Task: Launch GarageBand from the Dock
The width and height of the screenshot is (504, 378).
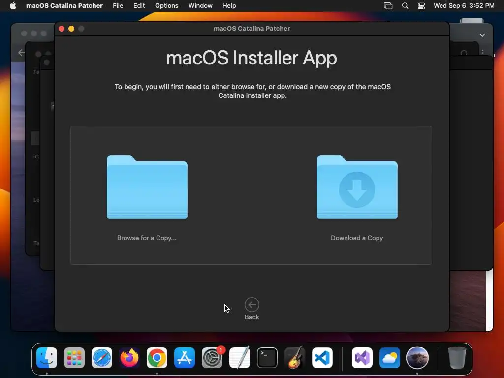Action: 295,358
